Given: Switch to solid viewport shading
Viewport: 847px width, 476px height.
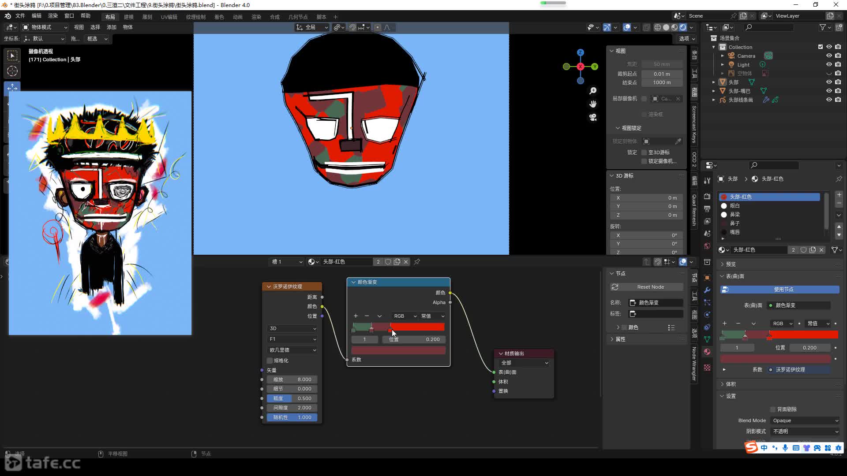Looking at the screenshot, I should pos(666,27).
